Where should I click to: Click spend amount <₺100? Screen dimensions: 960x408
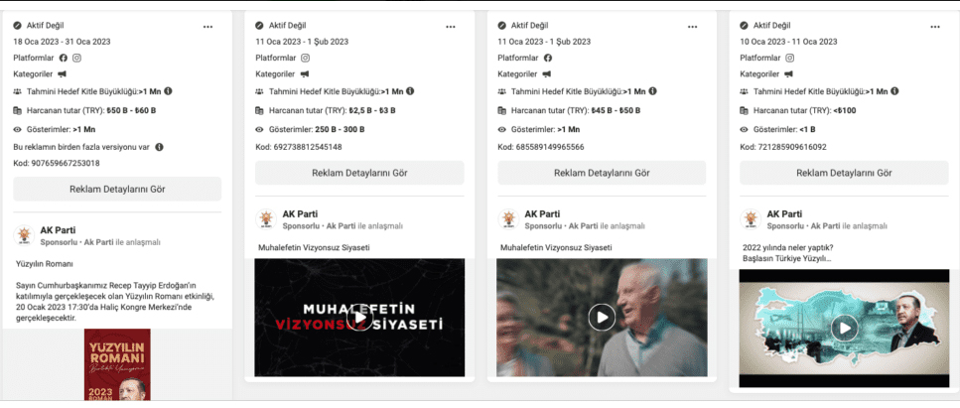[x=844, y=111]
